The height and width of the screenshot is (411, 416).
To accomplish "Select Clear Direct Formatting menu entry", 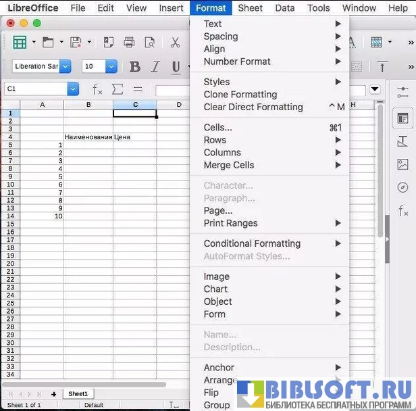I will [x=253, y=107].
